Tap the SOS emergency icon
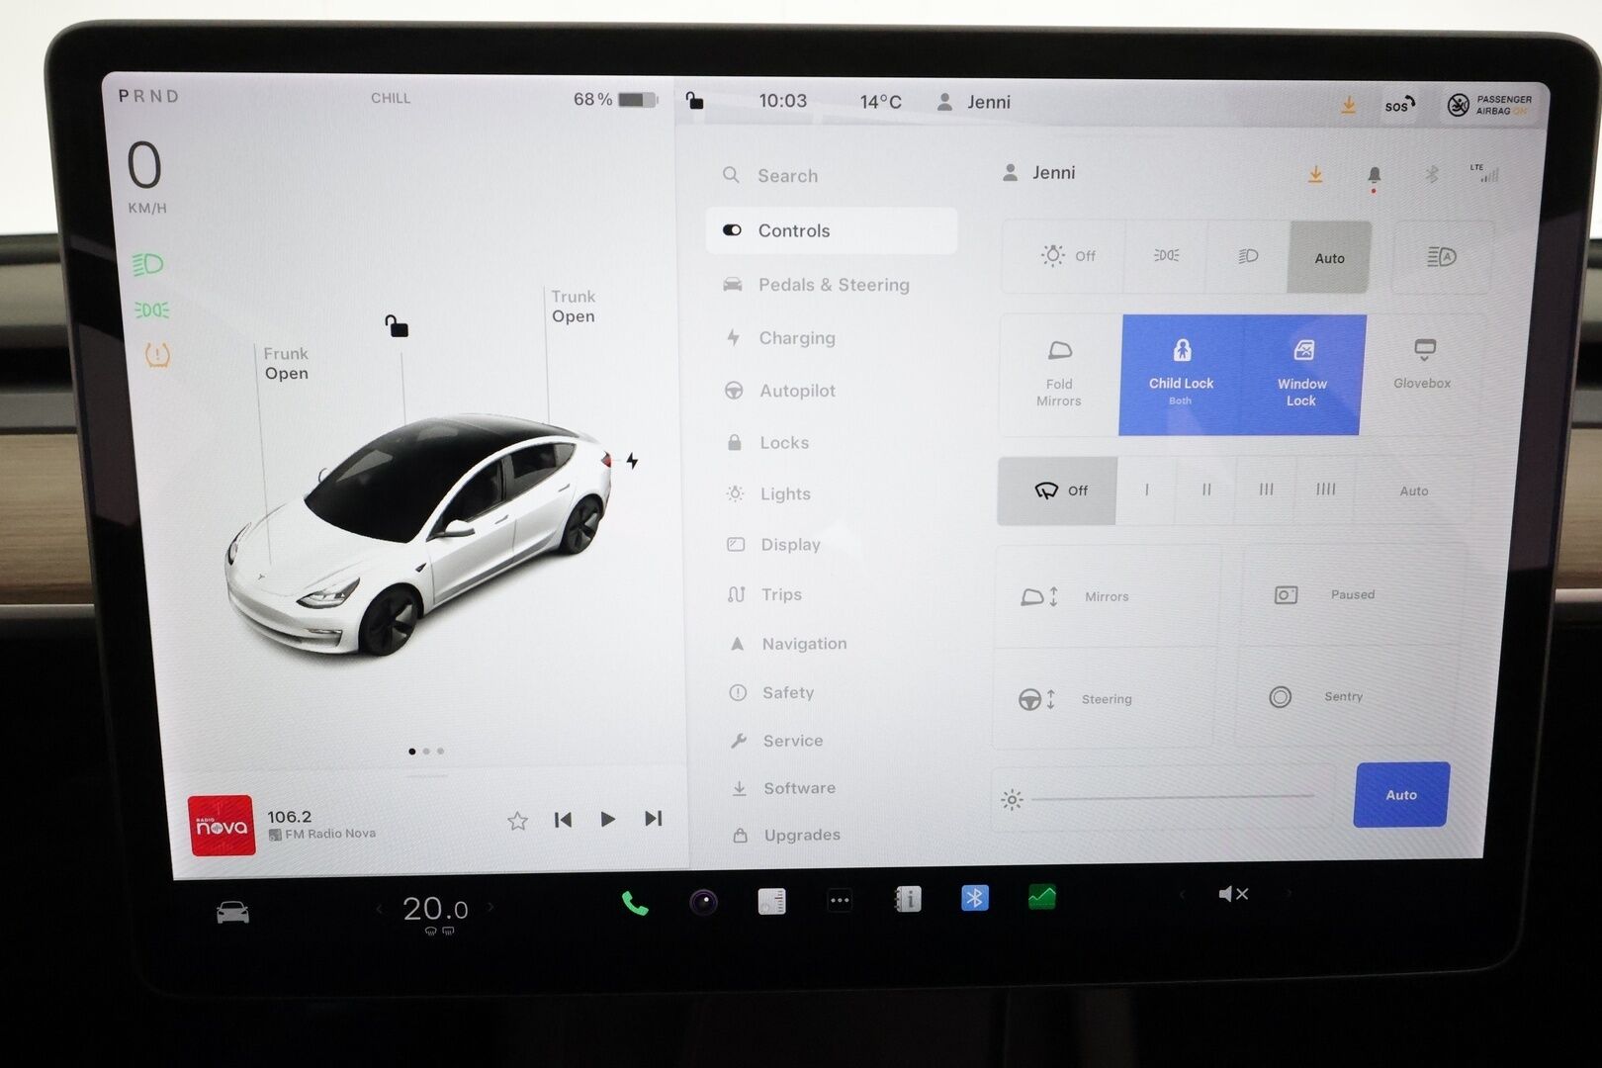The image size is (1602, 1068). pyautogui.click(x=1398, y=105)
